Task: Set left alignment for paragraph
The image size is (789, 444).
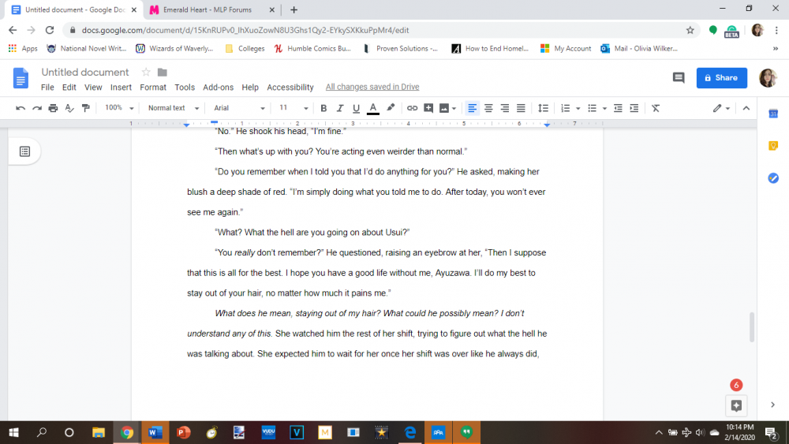Action: 472,108
